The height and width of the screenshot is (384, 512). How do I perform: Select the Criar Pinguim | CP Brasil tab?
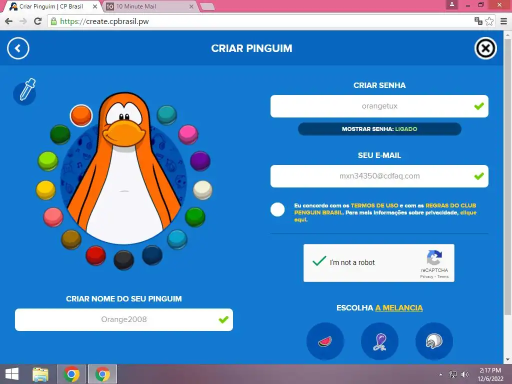[52, 6]
